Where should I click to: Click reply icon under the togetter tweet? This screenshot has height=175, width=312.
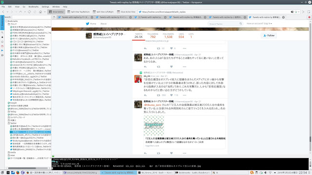(x=145, y=153)
